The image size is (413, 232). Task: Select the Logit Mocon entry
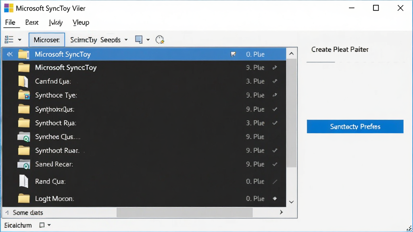tap(144, 199)
